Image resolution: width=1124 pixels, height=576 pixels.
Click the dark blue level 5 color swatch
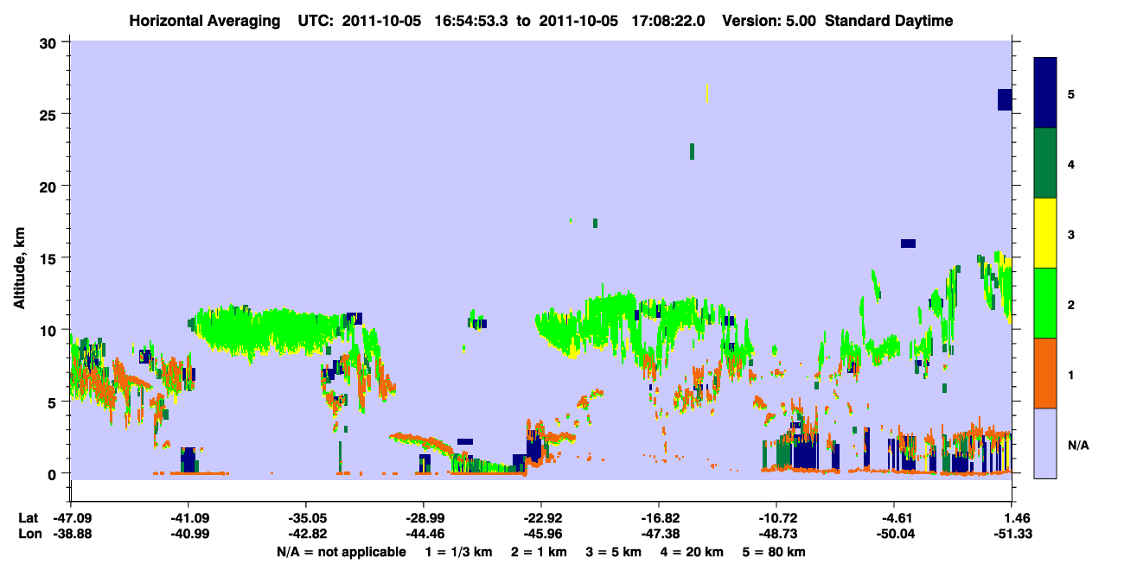tap(1045, 93)
